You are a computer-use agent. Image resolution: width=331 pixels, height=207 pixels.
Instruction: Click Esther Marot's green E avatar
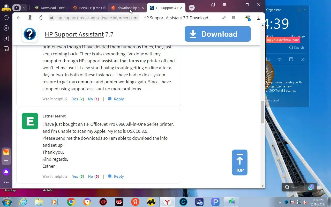[x=30, y=121]
